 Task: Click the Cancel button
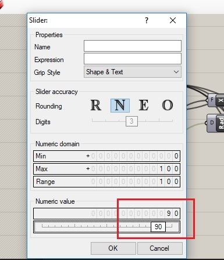coord(160,248)
